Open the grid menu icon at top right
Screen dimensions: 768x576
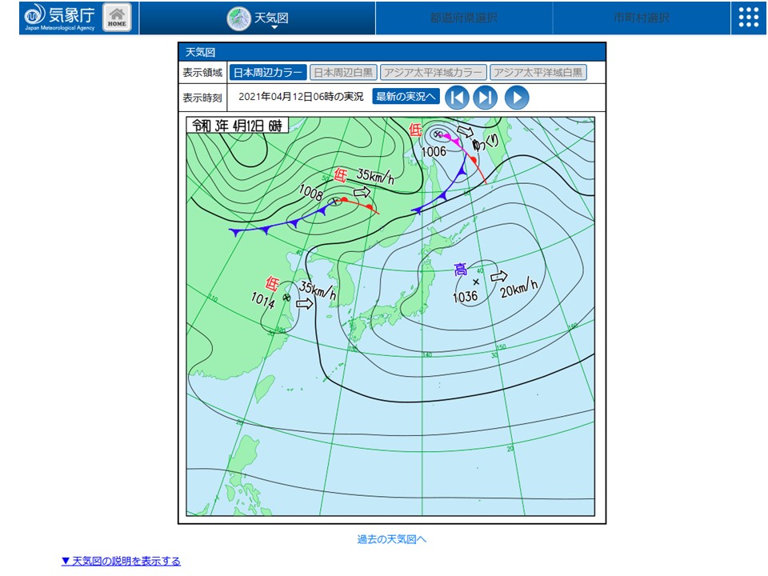749,18
